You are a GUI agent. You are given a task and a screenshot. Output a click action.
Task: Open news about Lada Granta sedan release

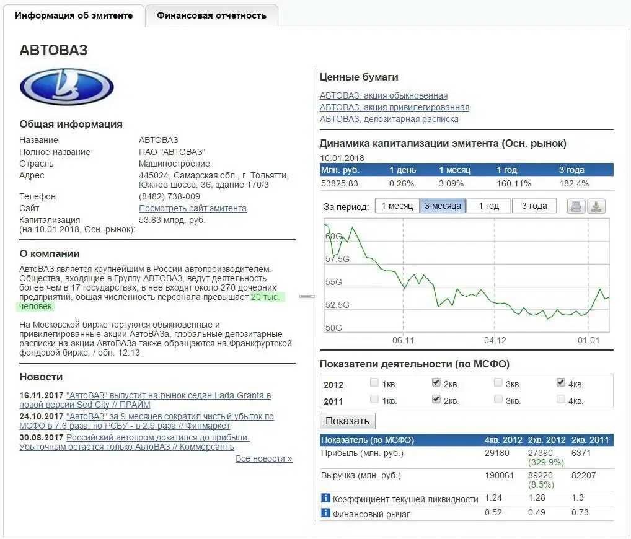click(x=145, y=400)
